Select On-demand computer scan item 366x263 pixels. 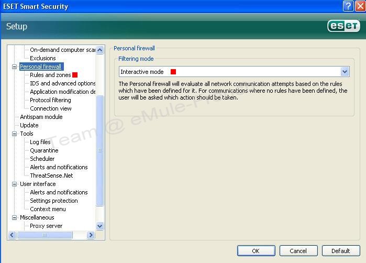tap(62, 50)
